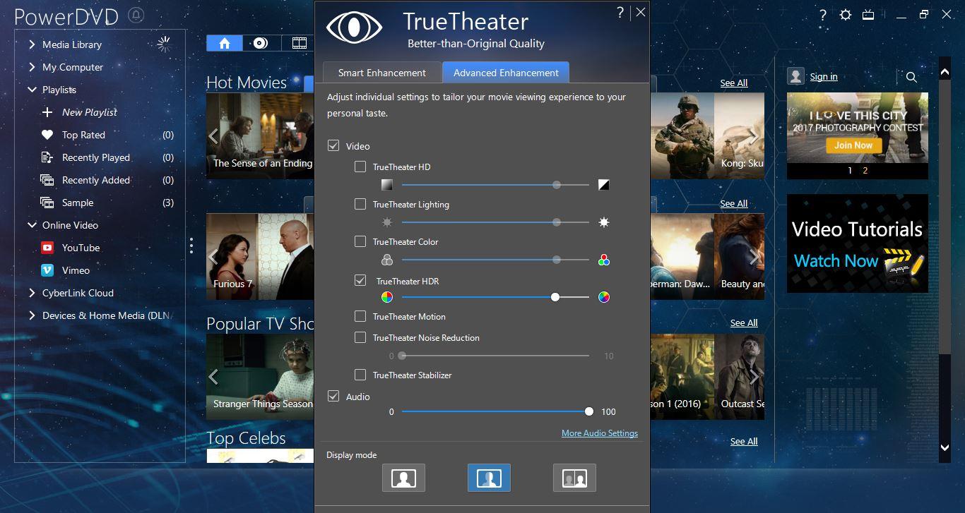Adjust the Audio level slider

(589, 411)
